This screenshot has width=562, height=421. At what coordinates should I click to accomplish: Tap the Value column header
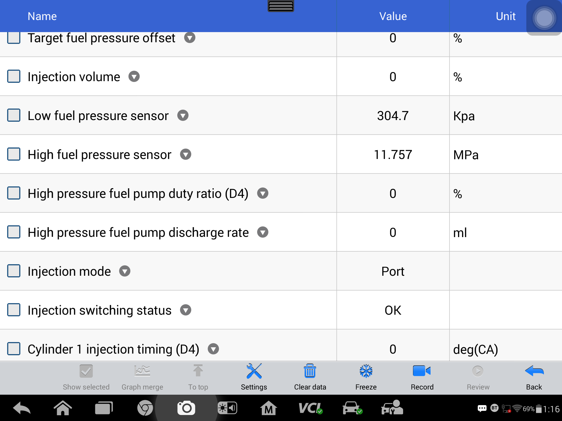pyautogui.click(x=393, y=16)
